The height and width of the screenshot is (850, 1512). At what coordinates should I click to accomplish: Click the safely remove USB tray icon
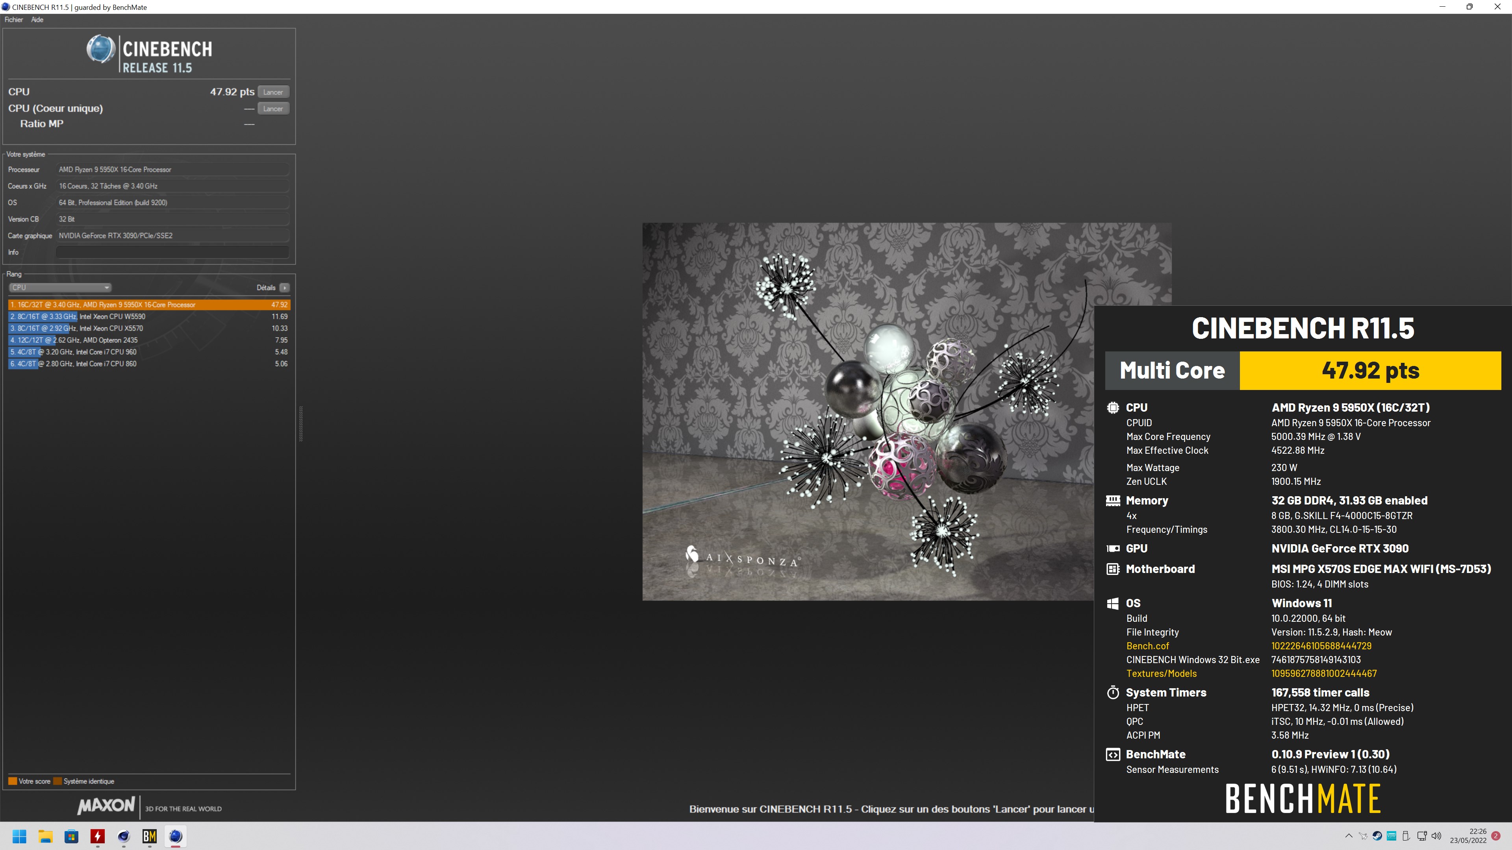point(1406,836)
